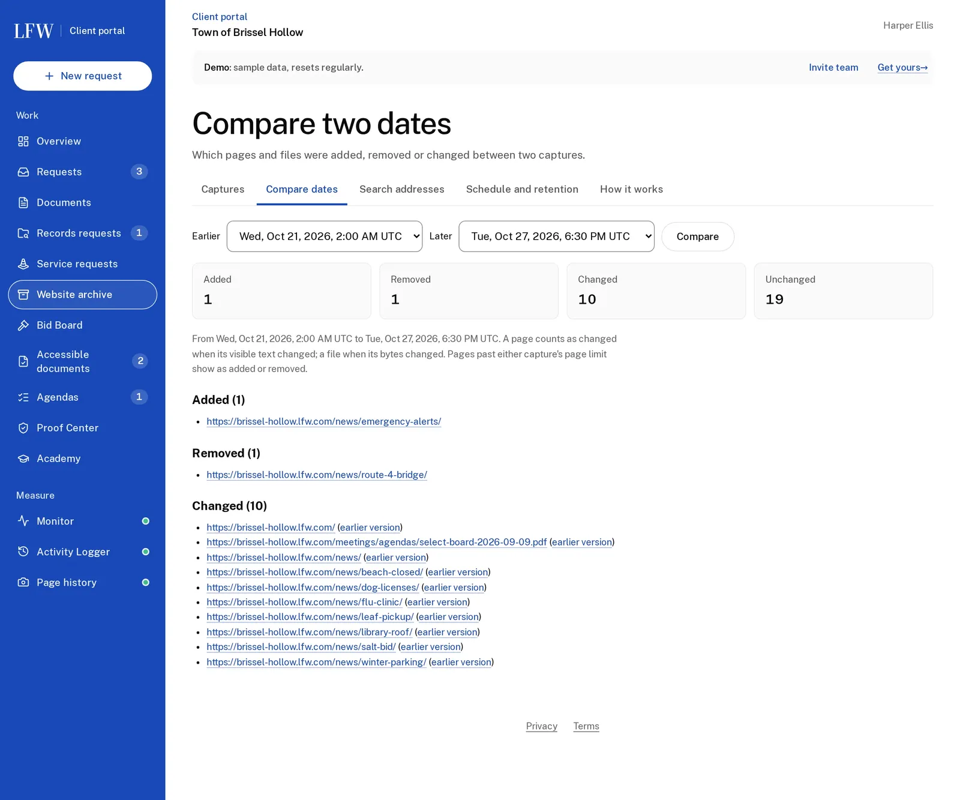The image size is (960, 800).
Task: Open the news/winter-parking/ link
Action: [x=316, y=662]
